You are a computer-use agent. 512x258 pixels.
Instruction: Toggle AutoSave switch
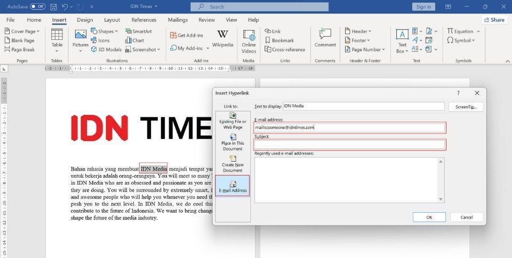pos(38,6)
